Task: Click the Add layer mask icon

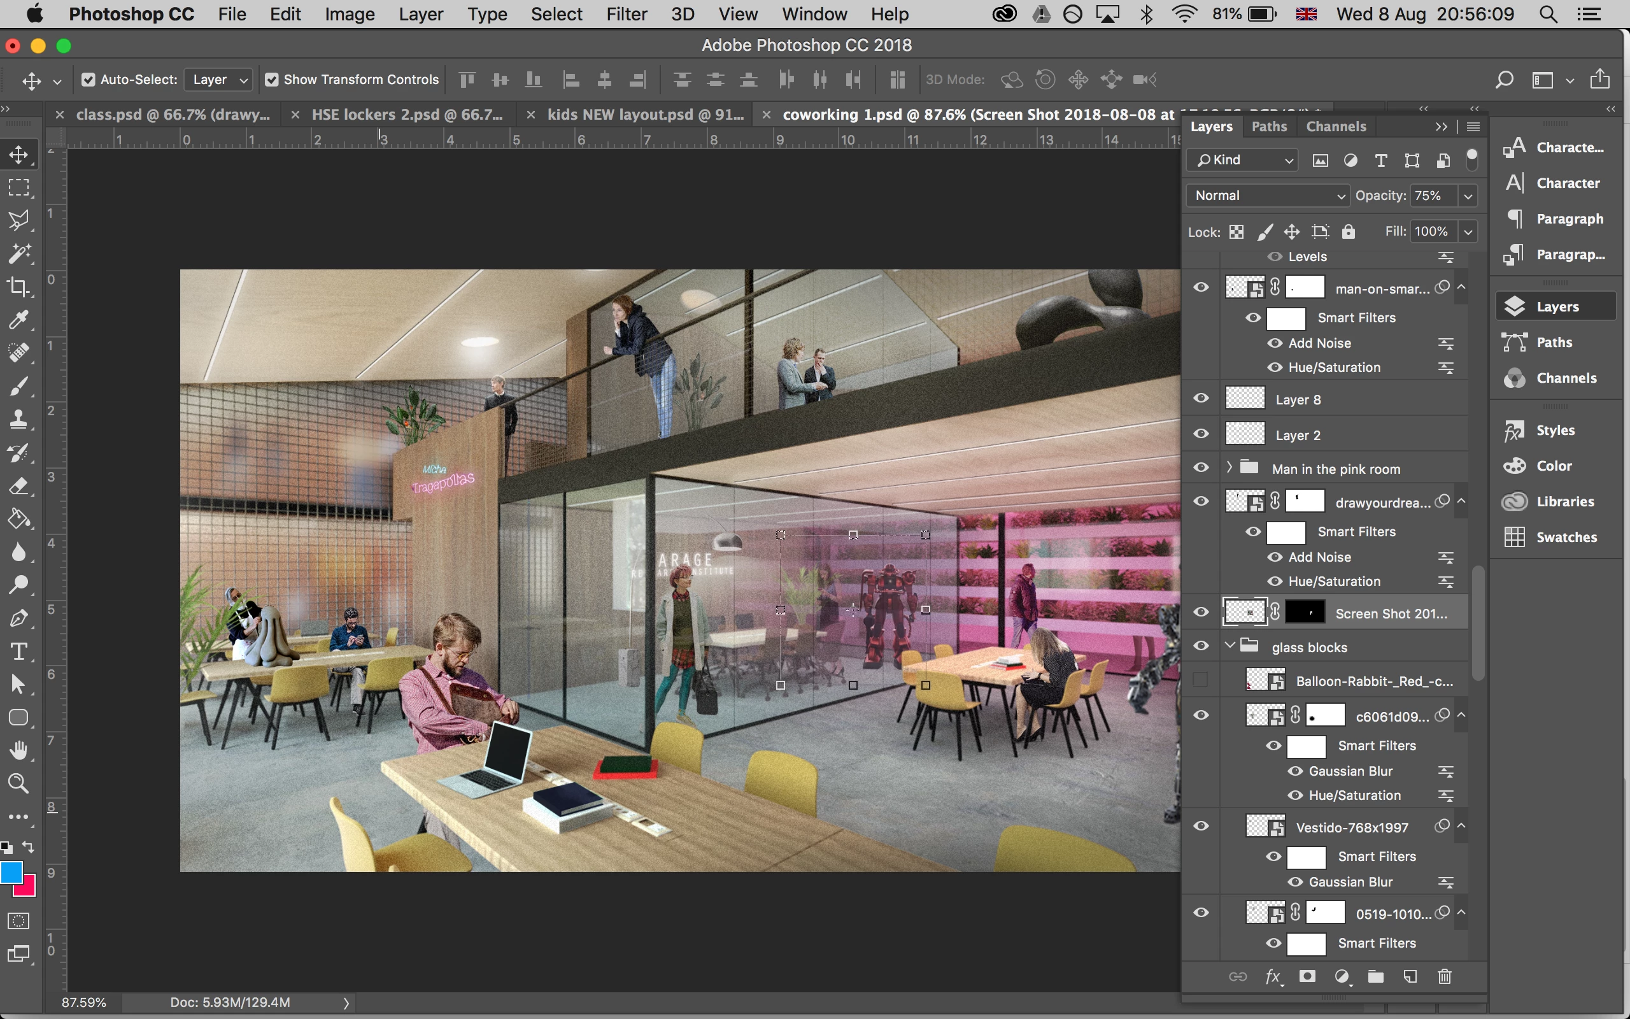Action: [x=1307, y=976]
